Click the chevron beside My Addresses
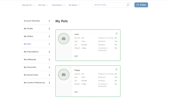This screenshot has height=100, width=170. tap(49, 60)
